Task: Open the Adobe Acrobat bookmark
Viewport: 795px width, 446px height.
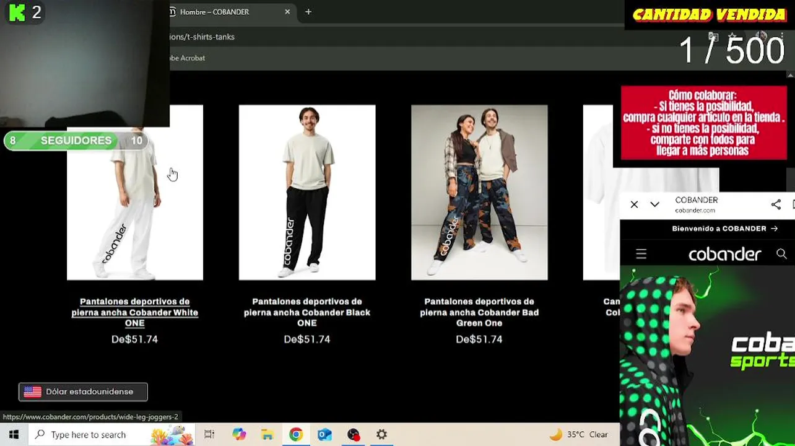Action: (x=187, y=58)
